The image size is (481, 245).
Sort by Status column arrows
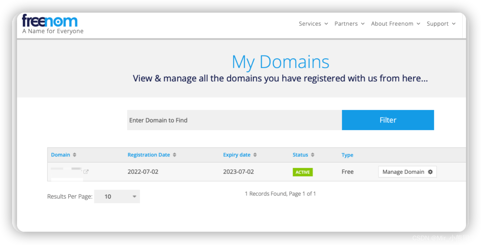coord(312,155)
